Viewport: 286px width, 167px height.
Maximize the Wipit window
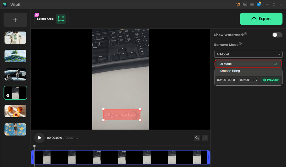pos(274,5)
